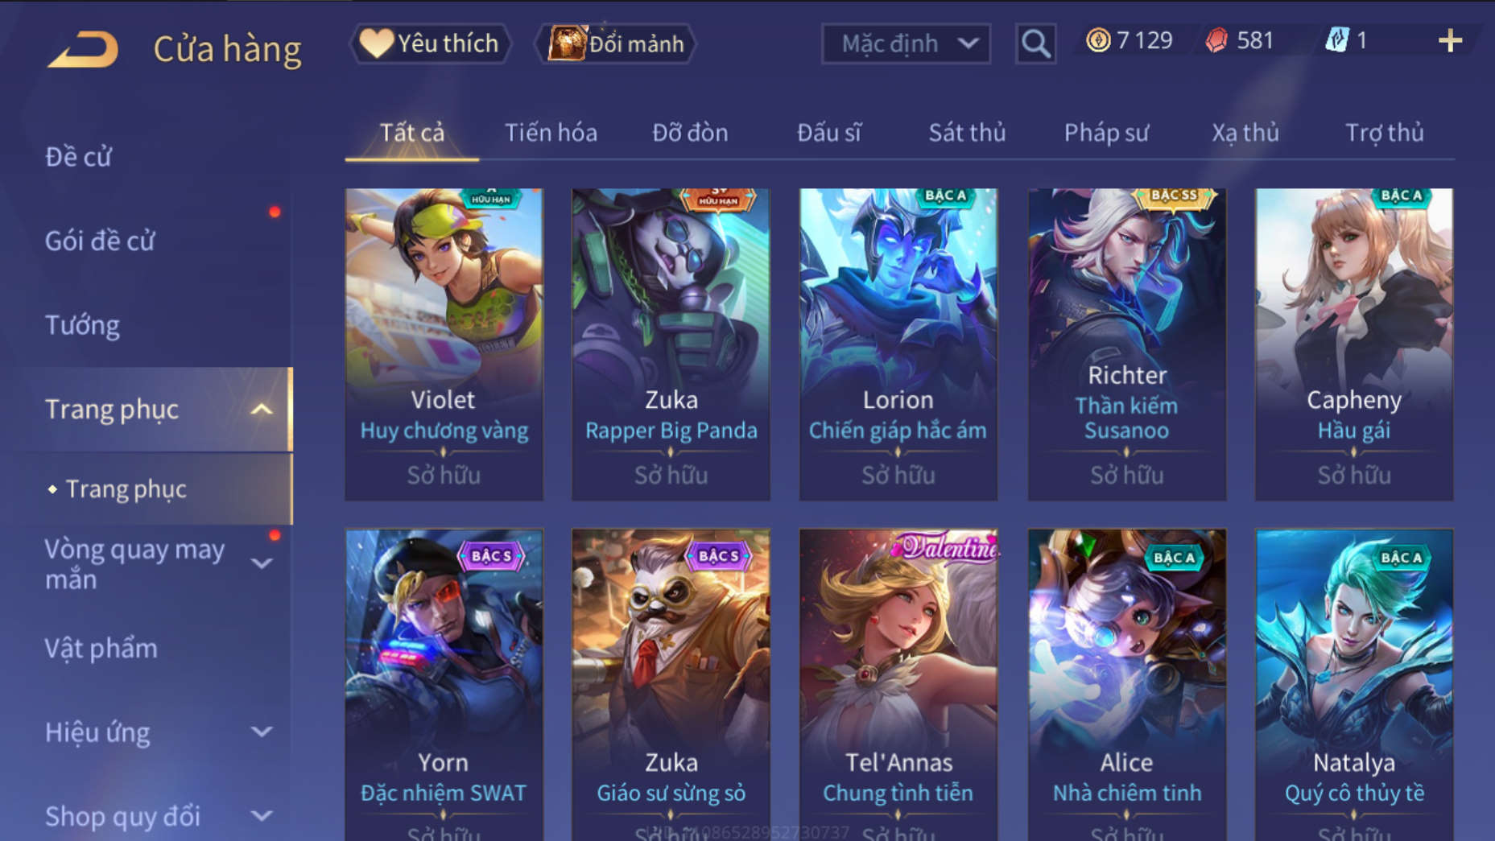The width and height of the screenshot is (1495, 841).
Task: Expand the Hiệu ứng sidebar section
Action: (x=262, y=732)
